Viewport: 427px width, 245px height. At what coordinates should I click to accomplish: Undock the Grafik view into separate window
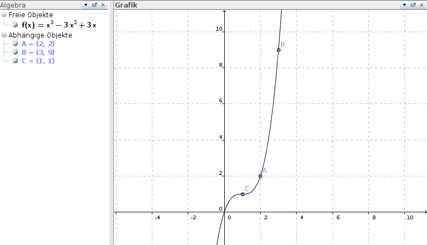[414, 5]
